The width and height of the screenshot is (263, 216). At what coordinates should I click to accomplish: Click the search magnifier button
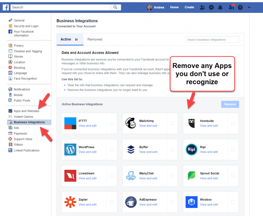coord(115,7)
